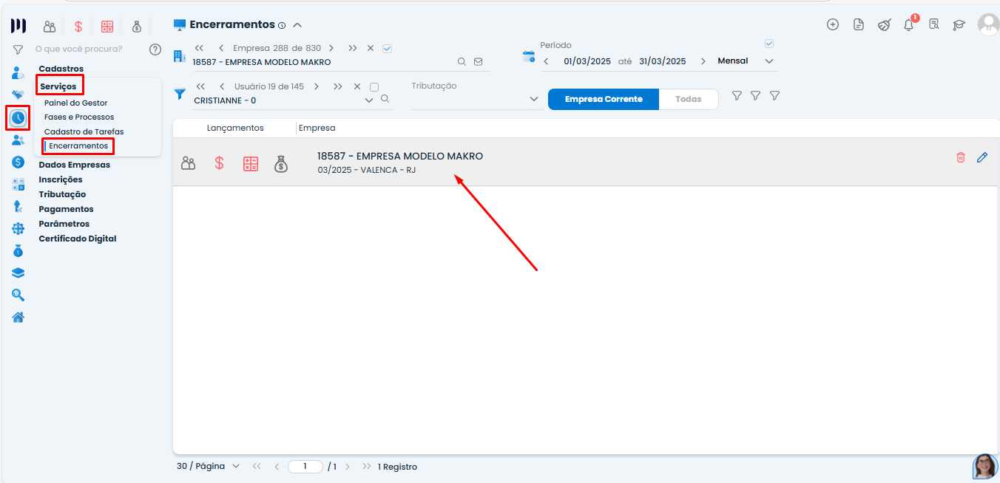Enable the checkbox next to Período
1000x483 pixels.
[x=768, y=43]
